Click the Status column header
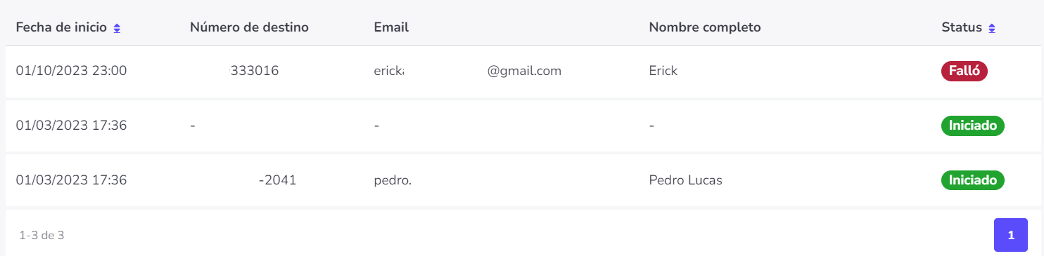1044x256 pixels. 962,27
